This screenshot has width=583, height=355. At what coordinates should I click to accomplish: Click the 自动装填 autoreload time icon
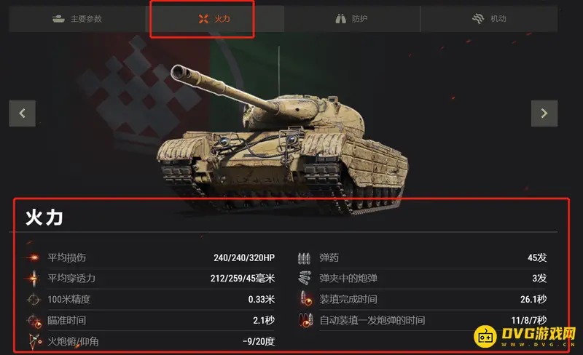click(x=305, y=320)
